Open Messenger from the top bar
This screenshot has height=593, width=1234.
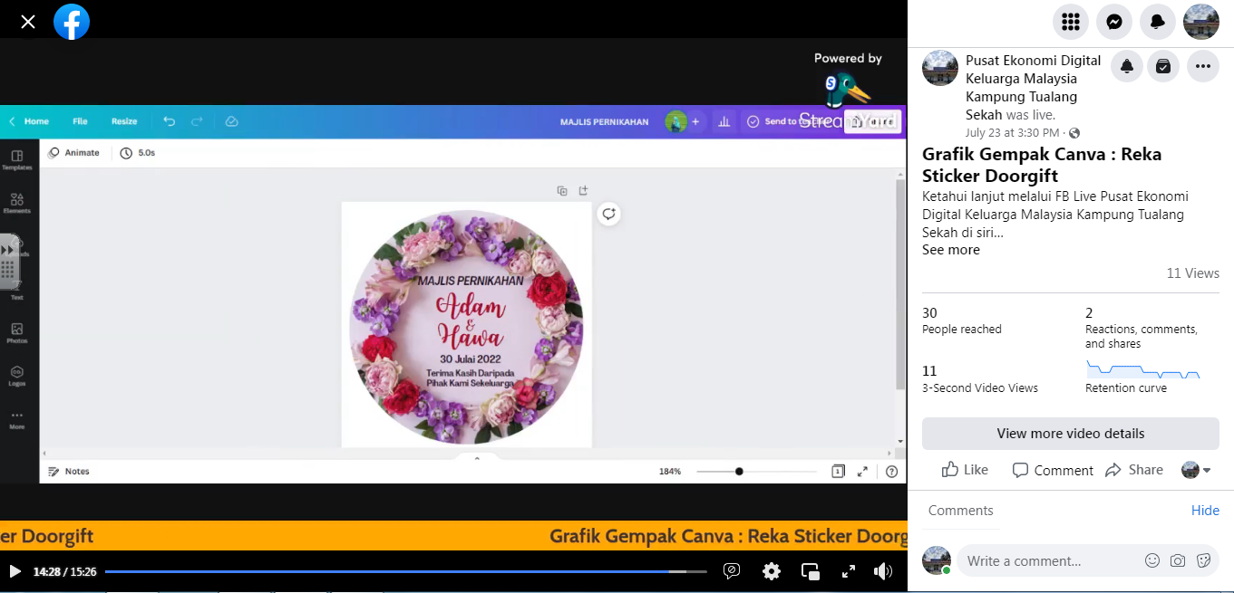point(1113,22)
